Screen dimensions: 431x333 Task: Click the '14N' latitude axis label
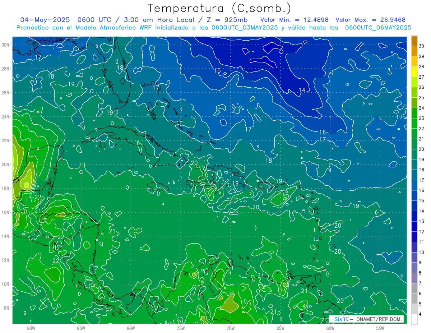tap(6, 236)
